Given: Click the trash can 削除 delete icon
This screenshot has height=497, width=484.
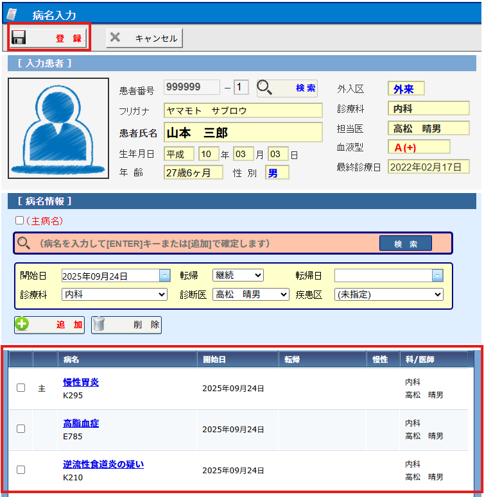Looking at the screenshot, I should coord(99,324).
